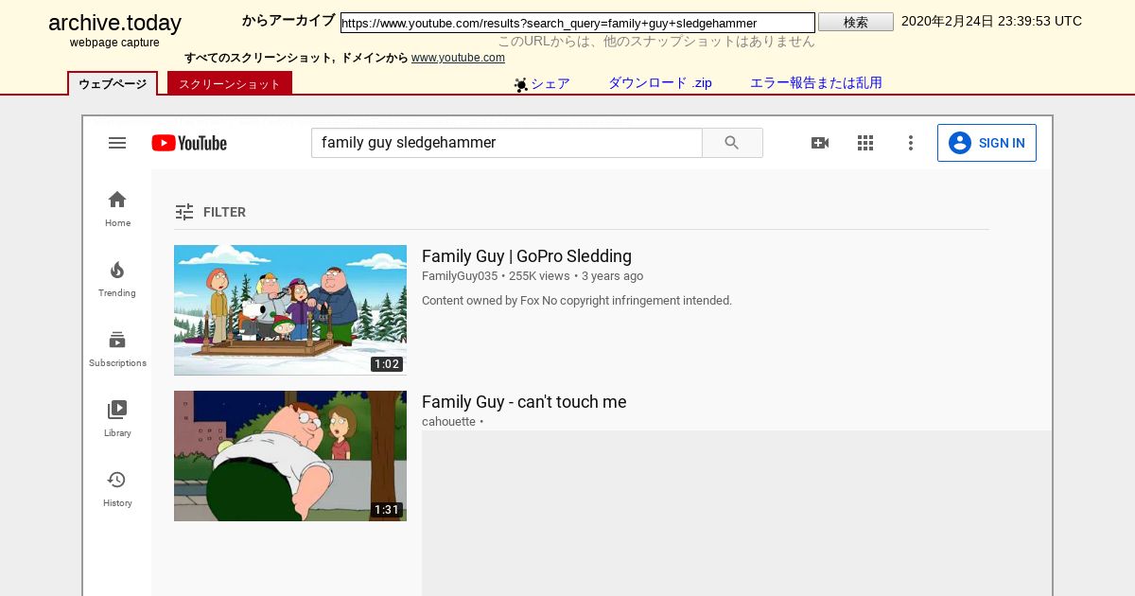The width and height of the screenshot is (1135, 596).
Task: Open cahouette channel link
Action: tap(448, 422)
